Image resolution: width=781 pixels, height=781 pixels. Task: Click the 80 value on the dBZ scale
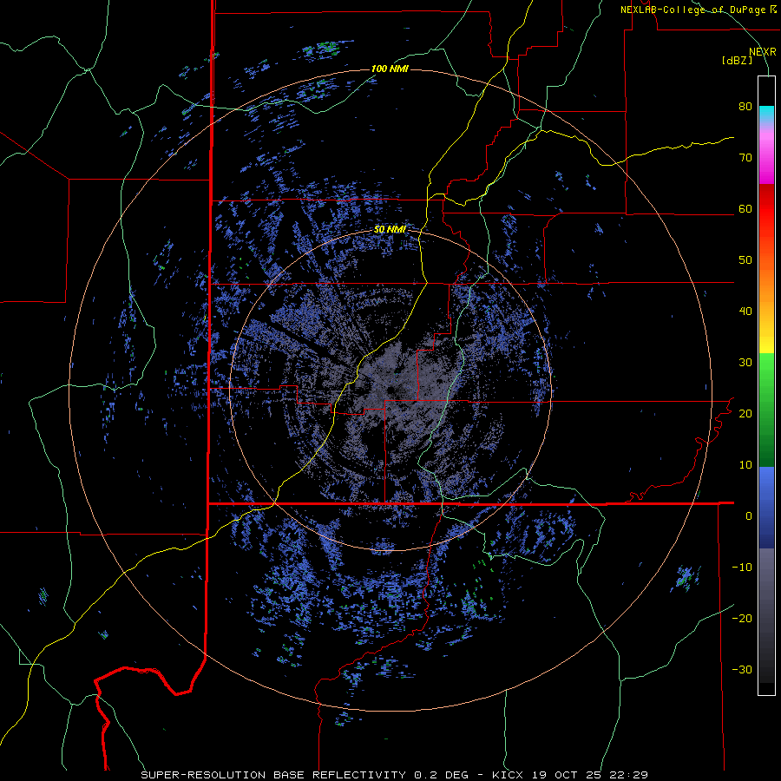tap(745, 107)
